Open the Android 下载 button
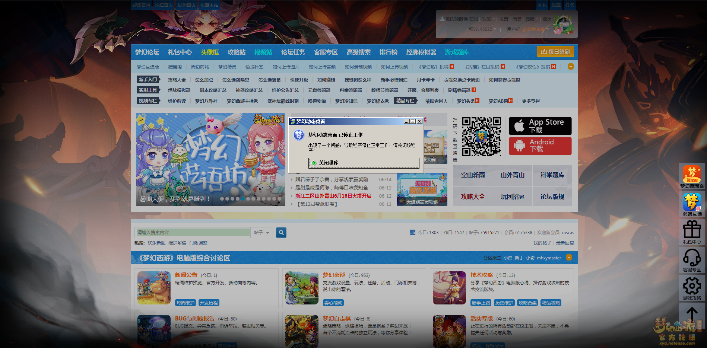This screenshot has height=348, width=707. pyautogui.click(x=540, y=146)
